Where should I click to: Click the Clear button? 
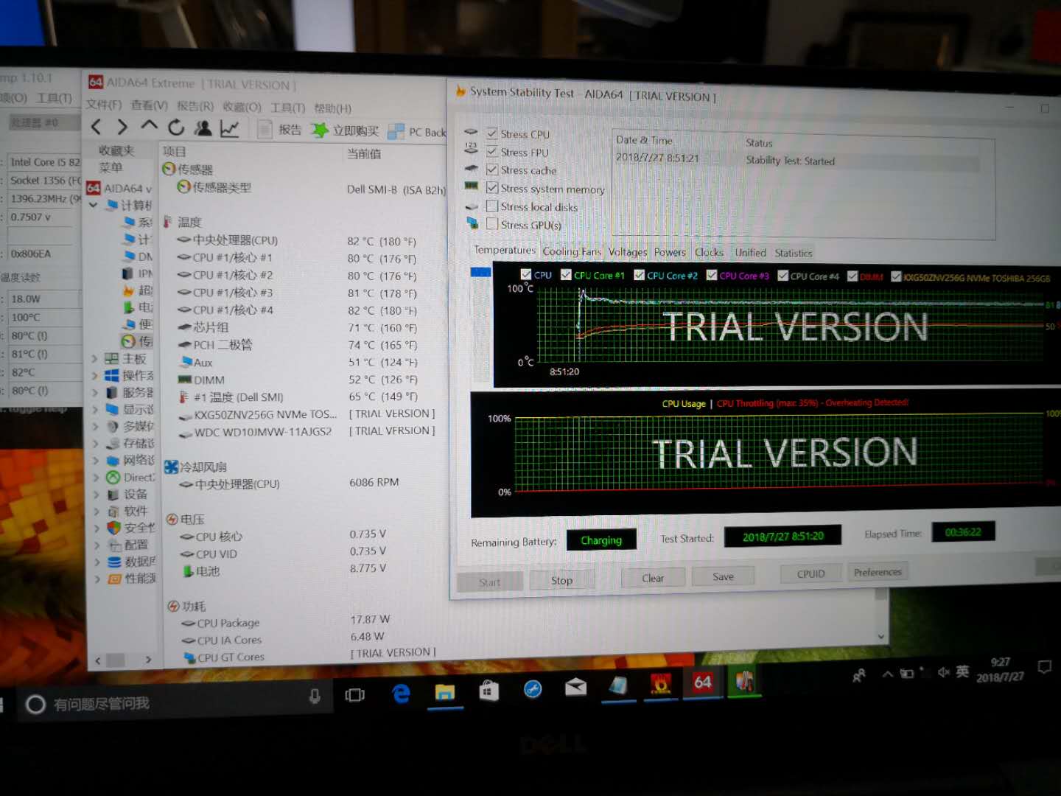(x=653, y=578)
